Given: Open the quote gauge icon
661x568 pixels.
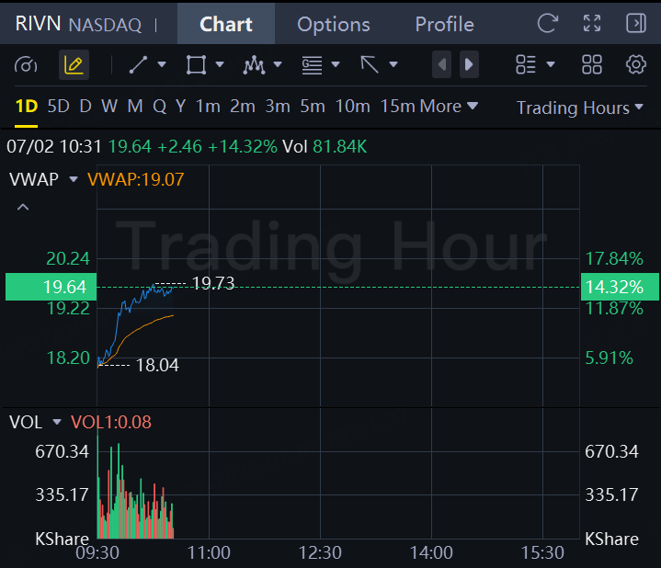Looking at the screenshot, I should click(x=26, y=65).
